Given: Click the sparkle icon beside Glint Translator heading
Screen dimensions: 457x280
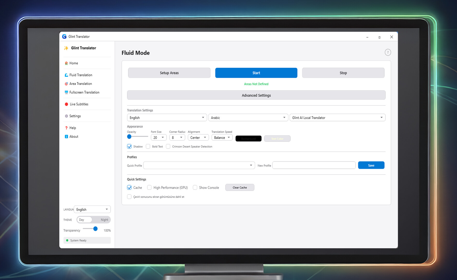Looking at the screenshot, I should (x=66, y=48).
